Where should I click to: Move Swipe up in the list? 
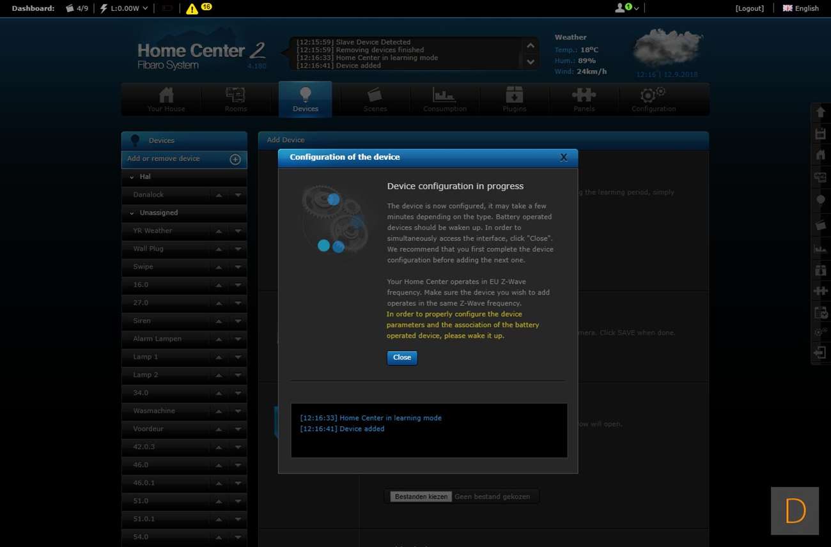click(x=219, y=266)
